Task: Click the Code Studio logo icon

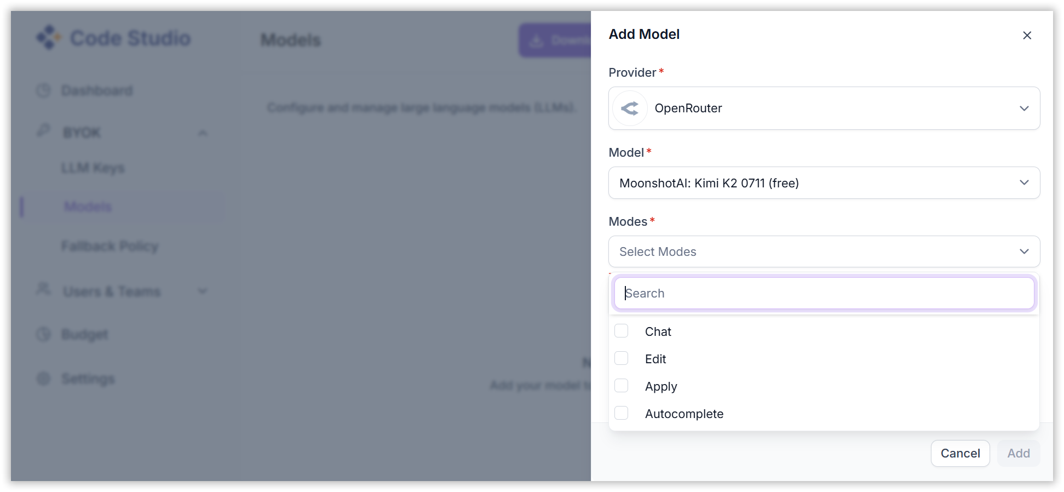Action: 49,37
